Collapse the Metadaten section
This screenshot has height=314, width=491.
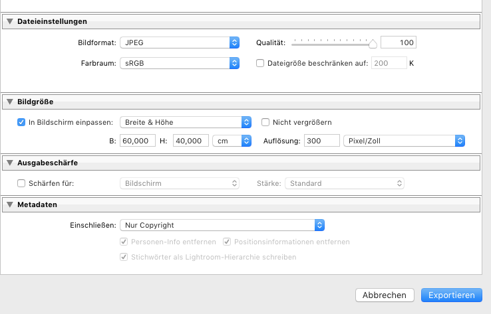pyautogui.click(x=10, y=204)
